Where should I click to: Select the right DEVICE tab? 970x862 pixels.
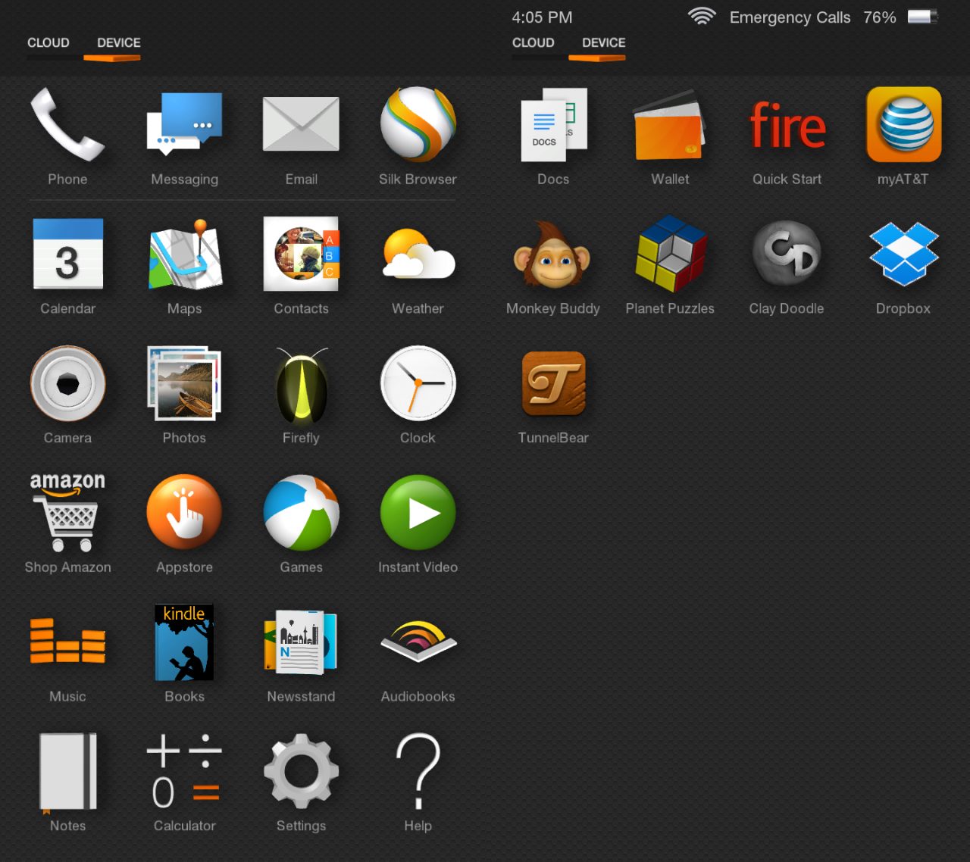604,43
